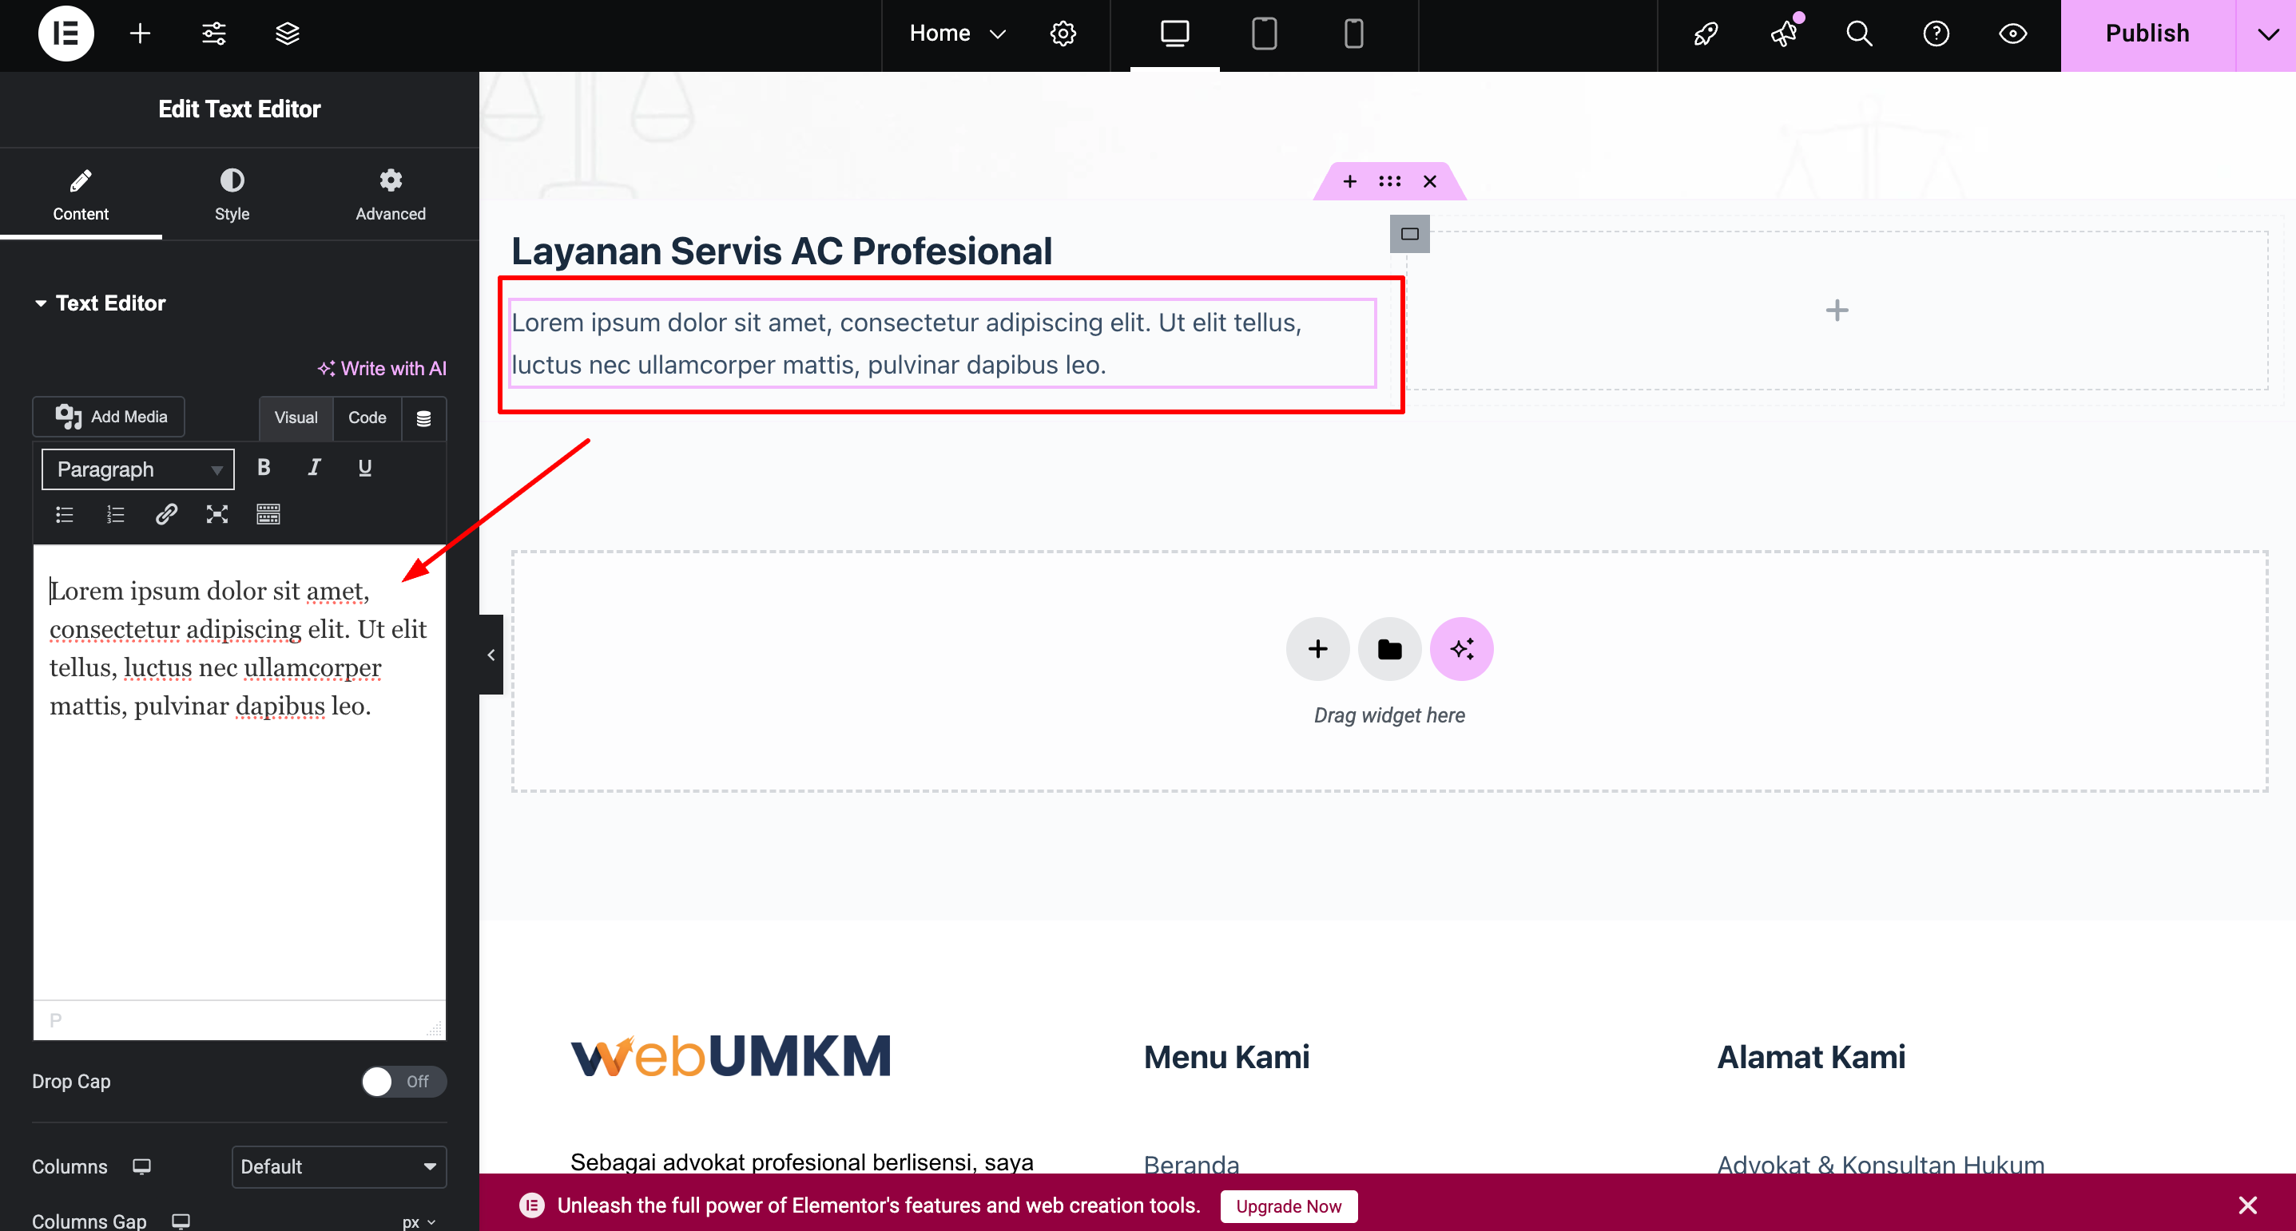Open the Paragraph format dropdown
The width and height of the screenshot is (2296, 1231).
138,469
